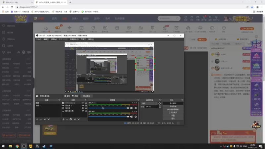Viewport: 265px width, 149px height.
Task: Open the more (ellipsis) icon in streamer toolbar
Action: 224,28
